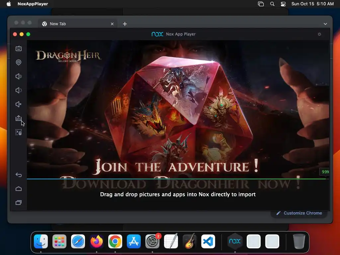The height and width of the screenshot is (255, 340).
Task: Open Launchpad from the Dock
Action: coord(59,241)
